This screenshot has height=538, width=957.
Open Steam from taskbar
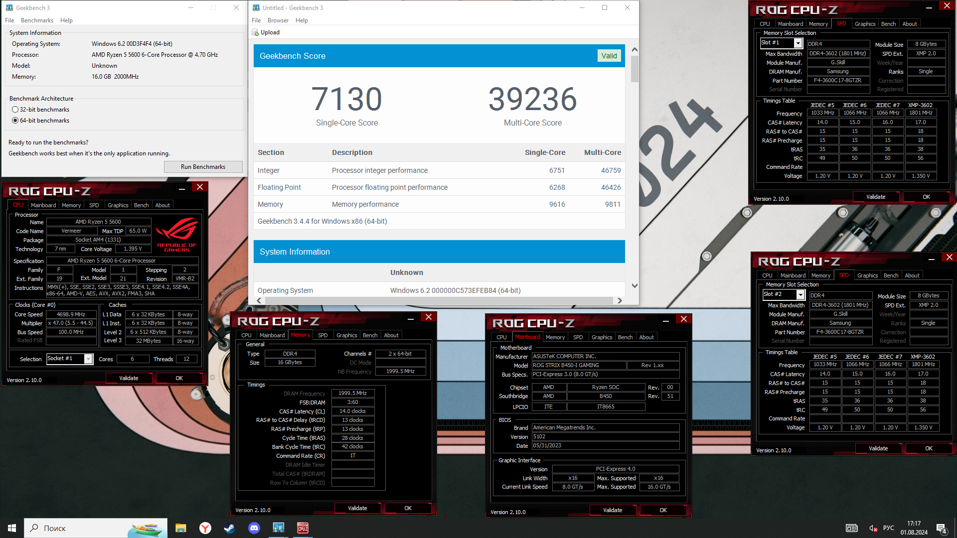pyautogui.click(x=229, y=528)
